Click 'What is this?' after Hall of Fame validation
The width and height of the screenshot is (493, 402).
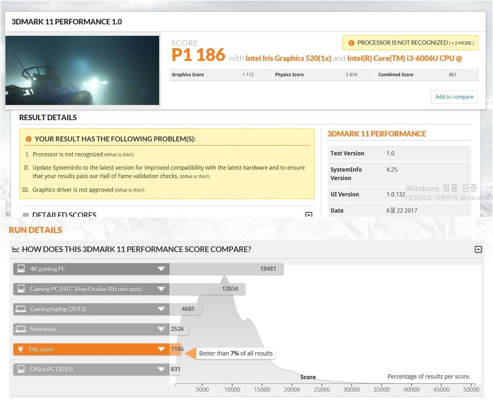click(x=195, y=176)
